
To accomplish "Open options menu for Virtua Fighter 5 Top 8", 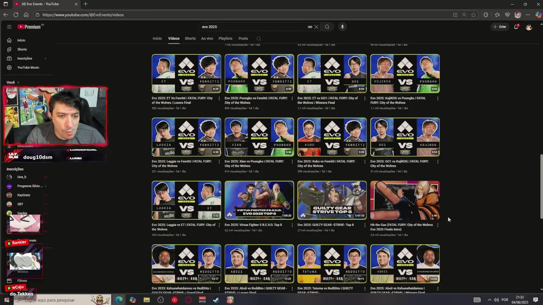I will coord(292,225).
